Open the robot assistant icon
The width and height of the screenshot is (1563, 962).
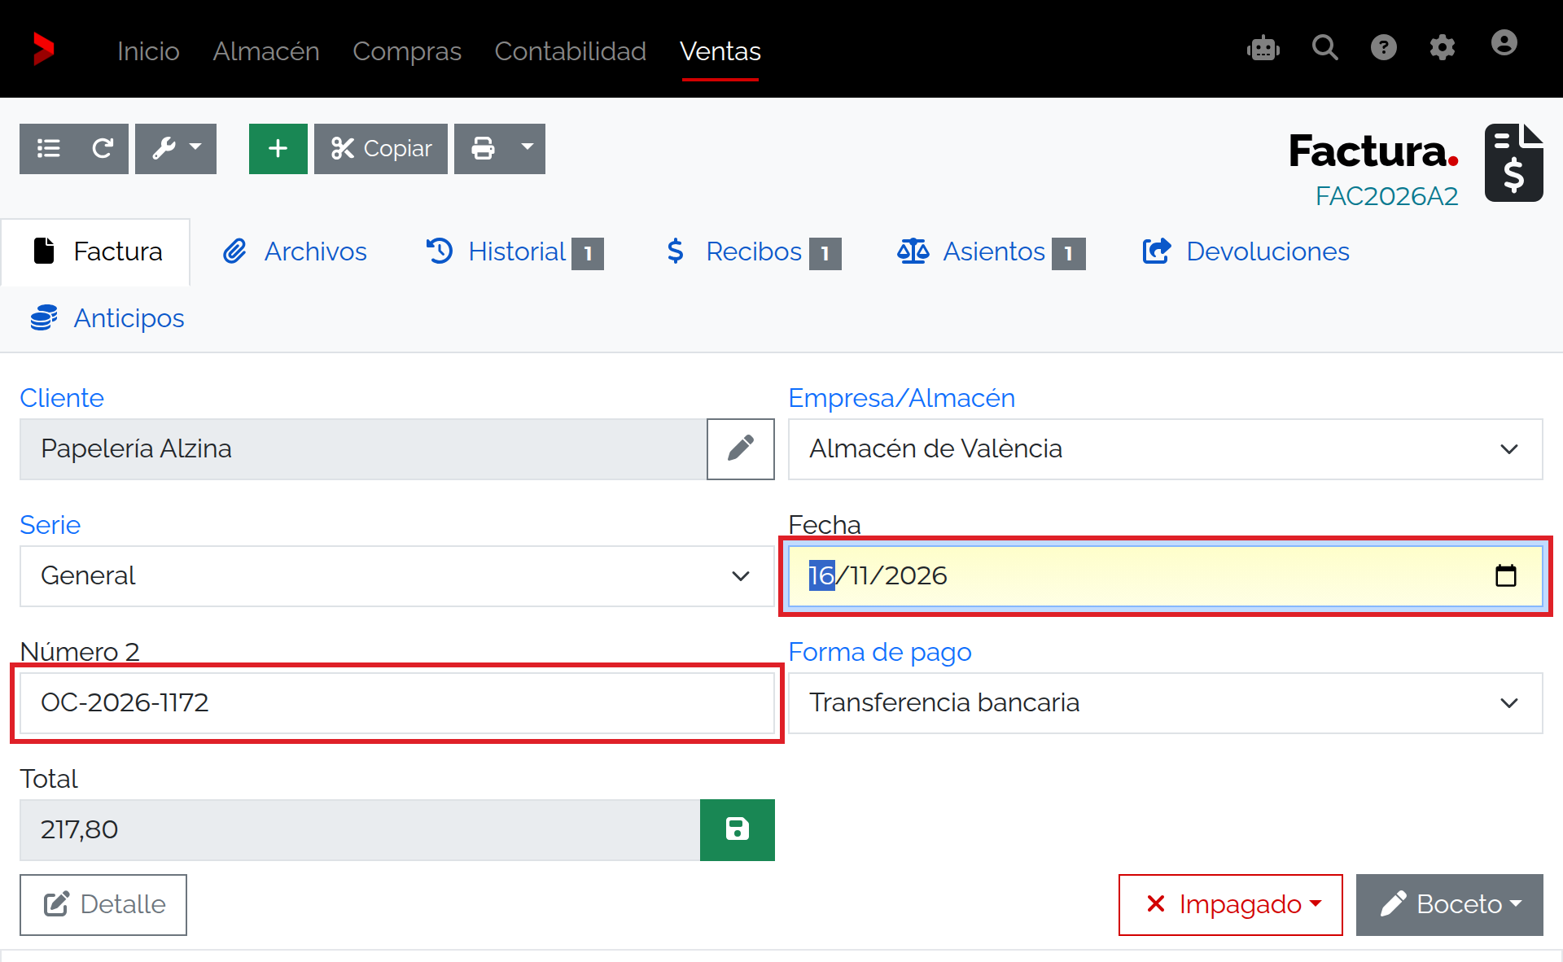1263,48
